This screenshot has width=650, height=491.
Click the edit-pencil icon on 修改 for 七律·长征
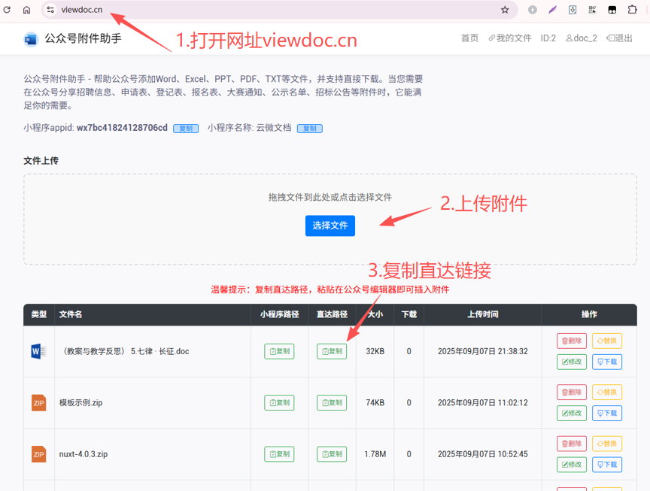[x=564, y=362]
